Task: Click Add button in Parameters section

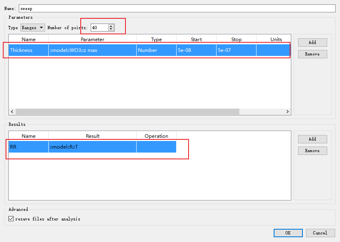Action: pos(312,42)
